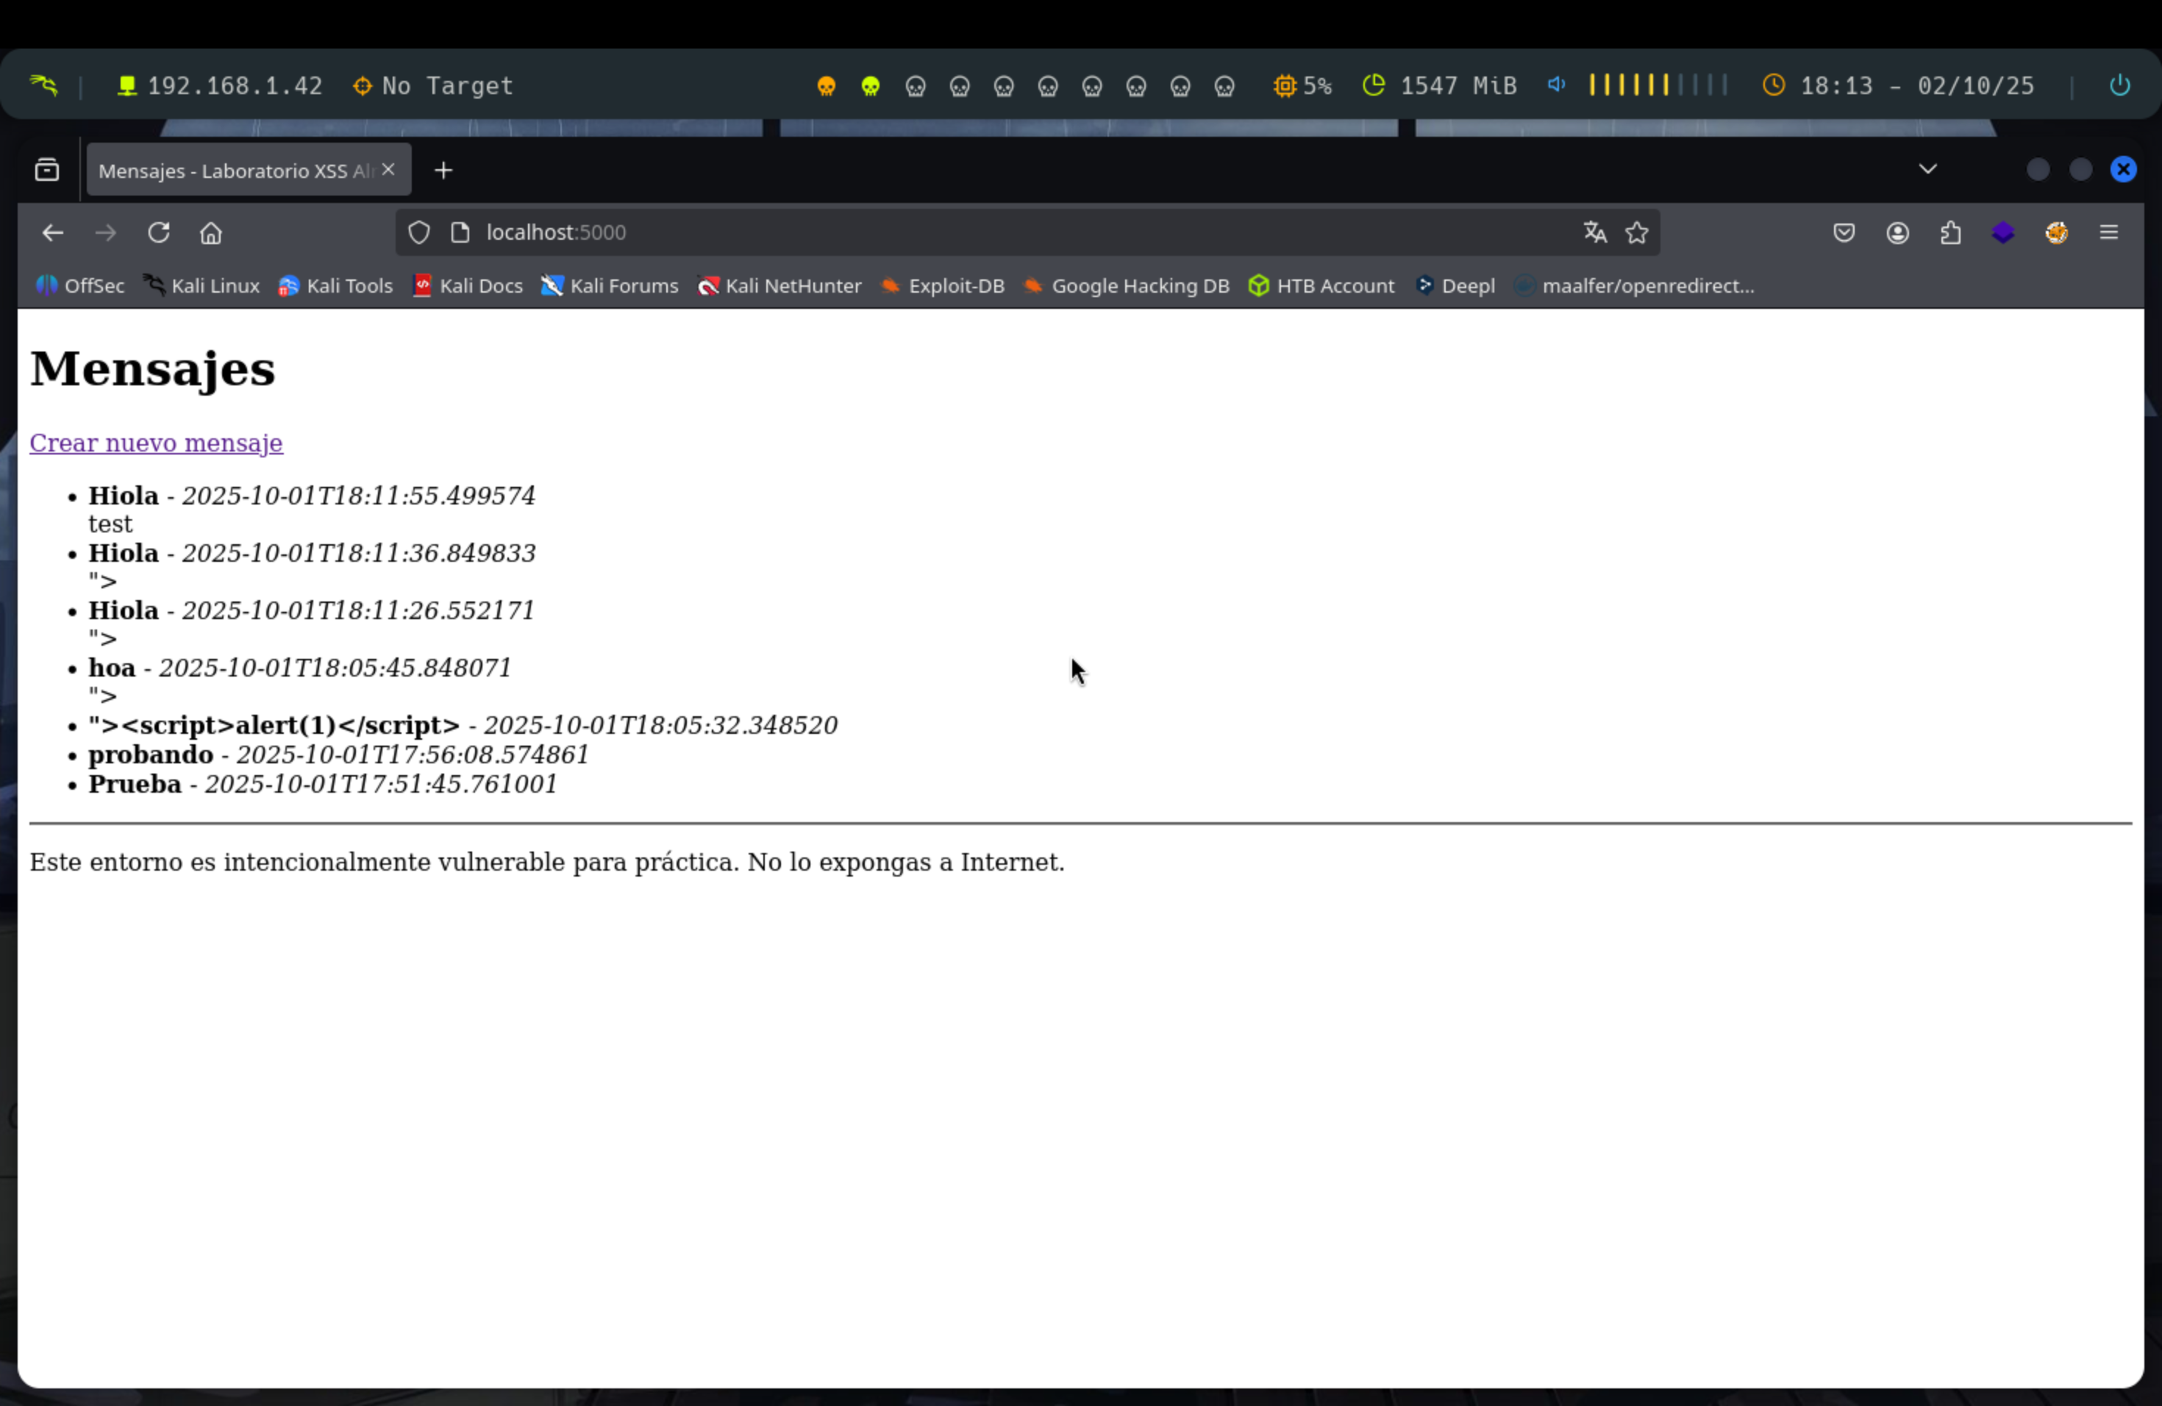Open the Firefox account icon
Screen dimensions: 2162x1406
coord(1897,232)
